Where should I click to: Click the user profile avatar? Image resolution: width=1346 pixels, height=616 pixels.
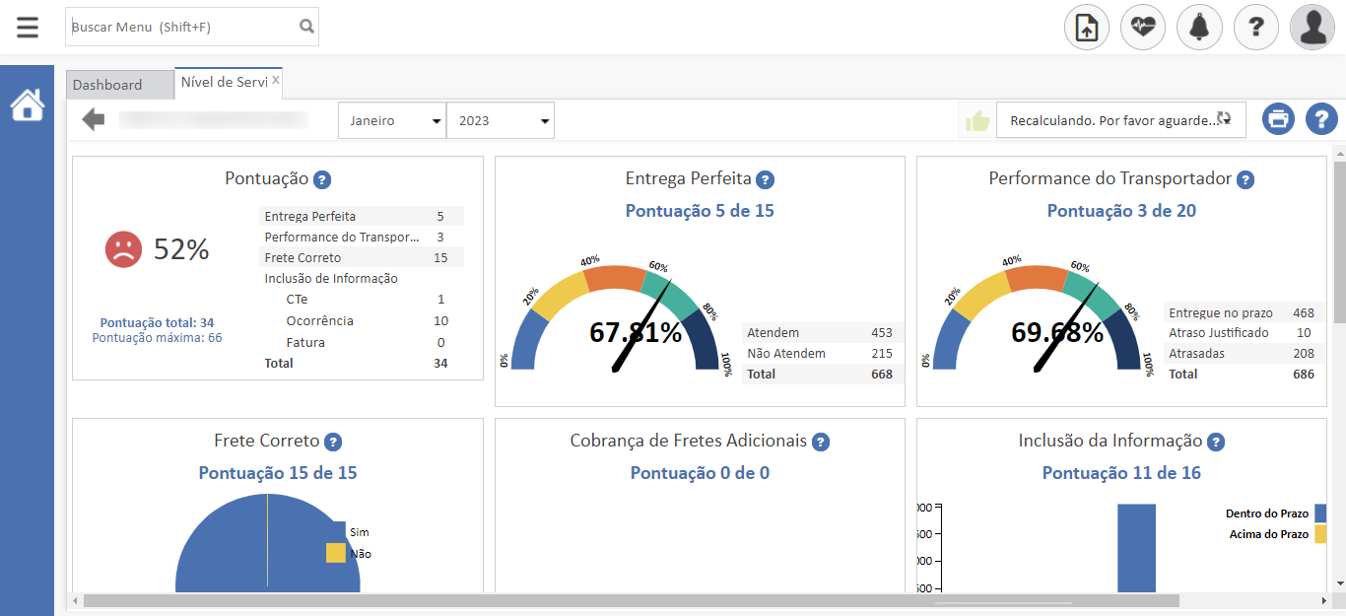[1312, 28]
